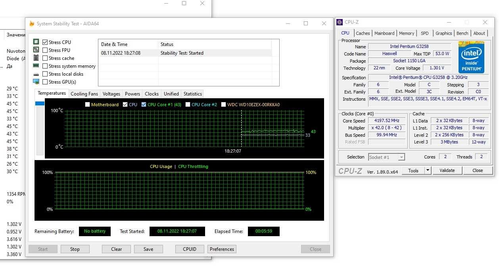Select the Unified tab
The width and height of the screenshot is (499, 275).
tap(171, 94)
